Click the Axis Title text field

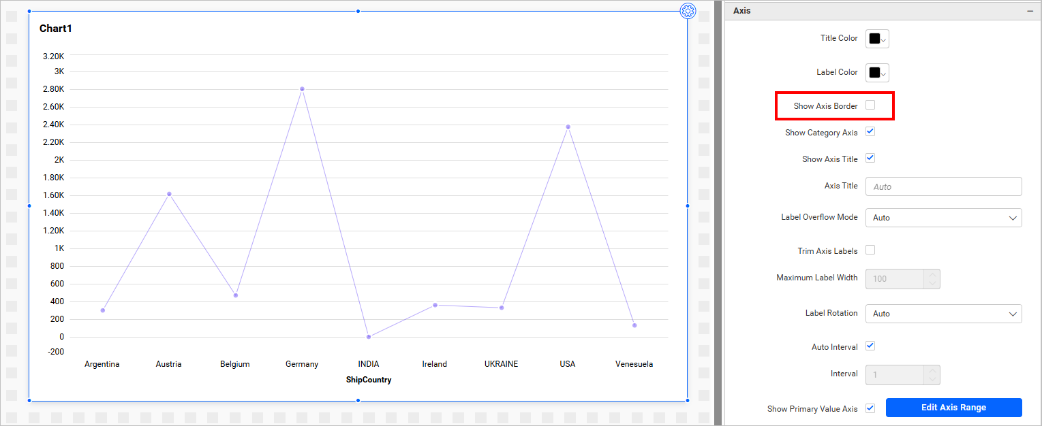click(x=943, y=186)
